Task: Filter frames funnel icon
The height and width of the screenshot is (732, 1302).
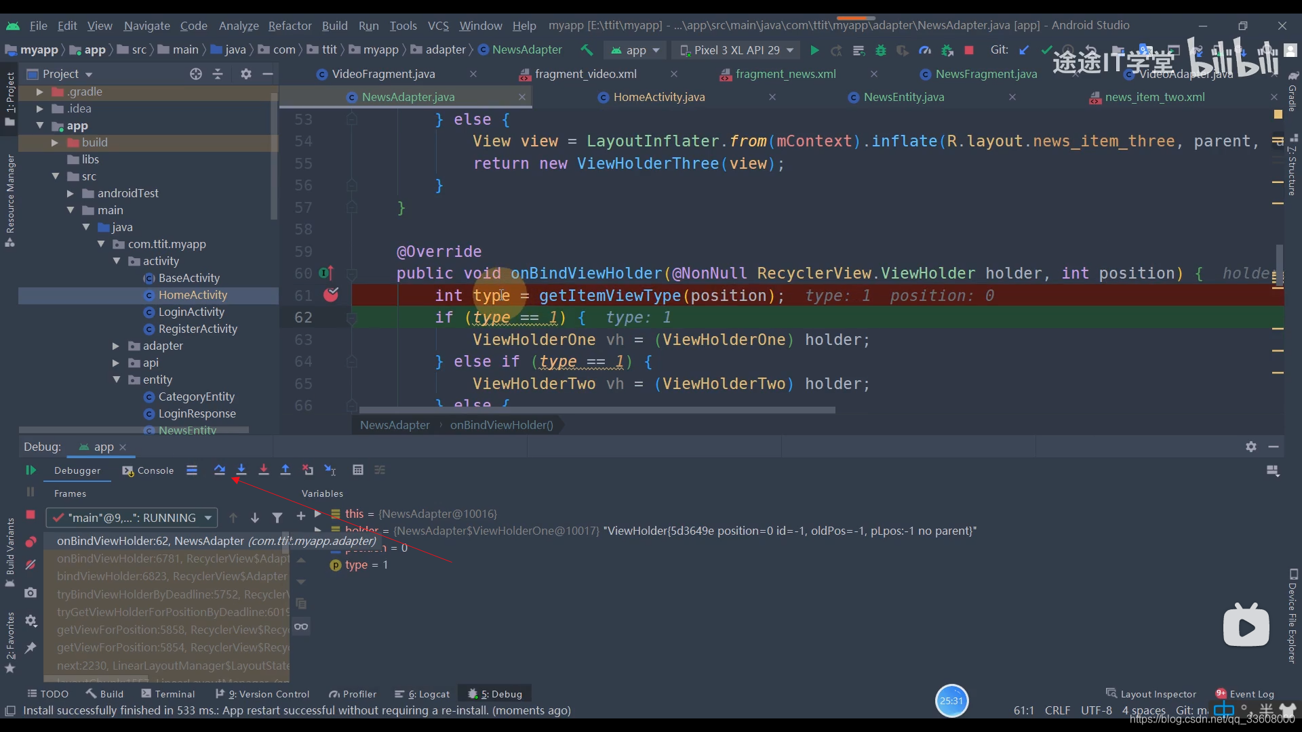Action: pyautogui.click(x=277, y=518)
